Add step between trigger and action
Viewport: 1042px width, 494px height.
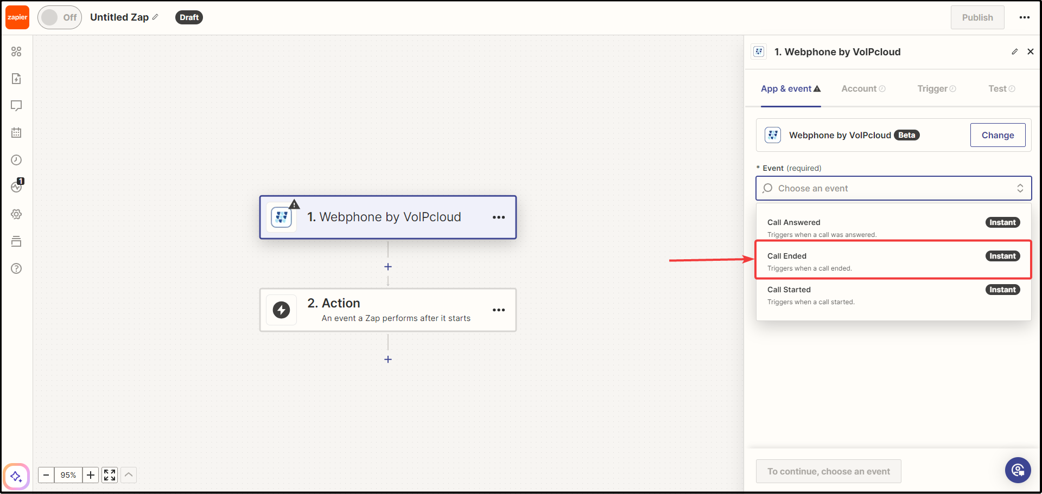[388, 267]
